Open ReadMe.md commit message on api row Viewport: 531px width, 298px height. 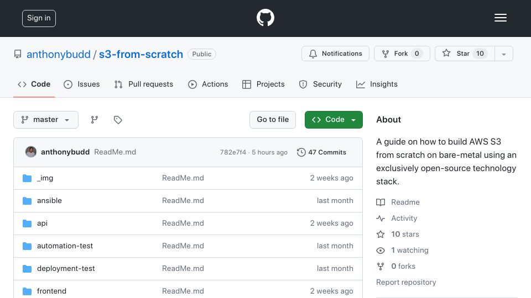[183, 223]
